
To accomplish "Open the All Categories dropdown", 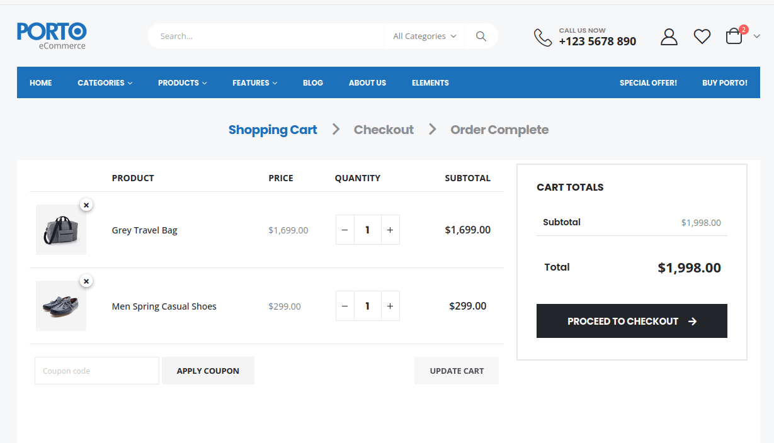I will click(423, 36).
